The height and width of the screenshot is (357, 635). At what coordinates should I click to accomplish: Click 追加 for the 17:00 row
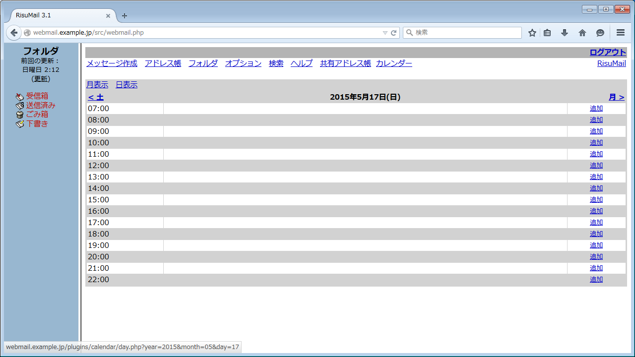point(596,223)
